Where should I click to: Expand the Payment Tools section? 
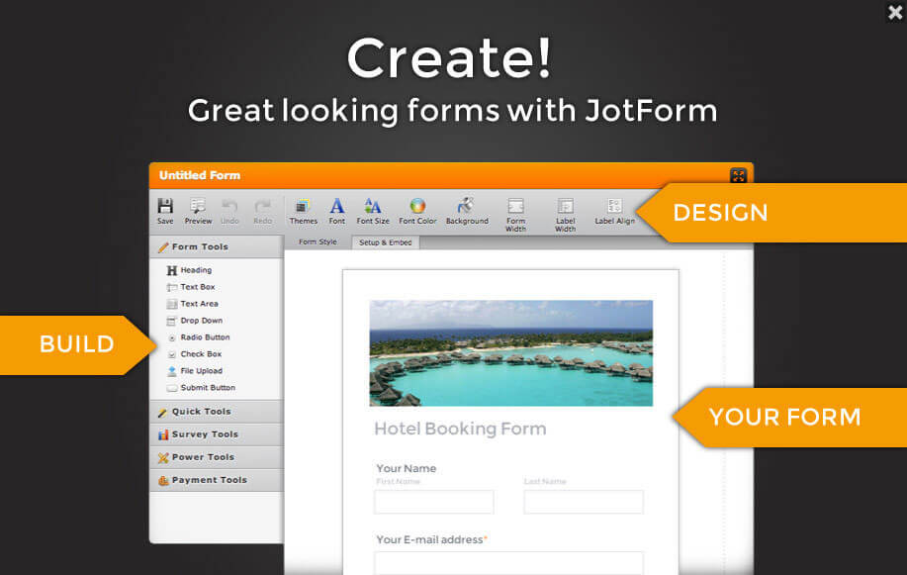click(217, 480)
